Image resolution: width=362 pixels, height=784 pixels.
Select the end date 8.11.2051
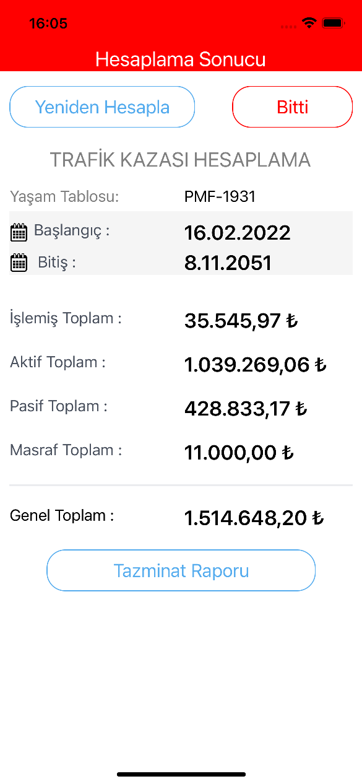click(x=228, y=263)
